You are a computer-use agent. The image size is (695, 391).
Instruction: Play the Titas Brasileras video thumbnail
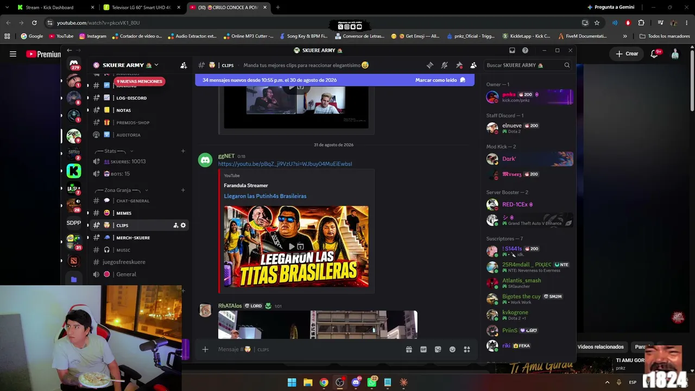pos(292,247)
